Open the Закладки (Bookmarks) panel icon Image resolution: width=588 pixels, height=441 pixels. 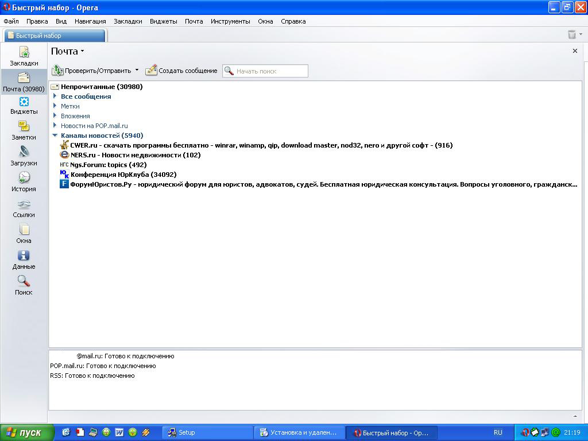tap(24, 52)
